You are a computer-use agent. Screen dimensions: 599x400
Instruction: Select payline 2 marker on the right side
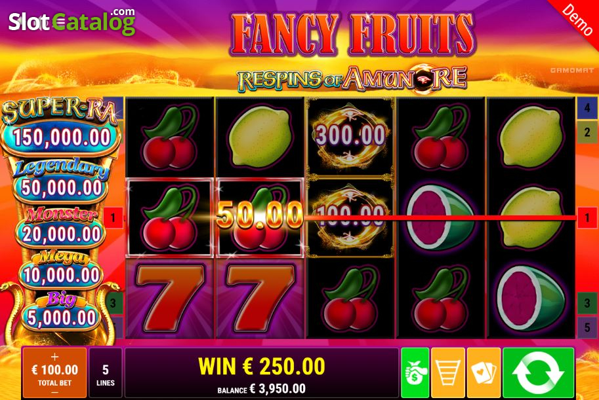tap(587, 132)
